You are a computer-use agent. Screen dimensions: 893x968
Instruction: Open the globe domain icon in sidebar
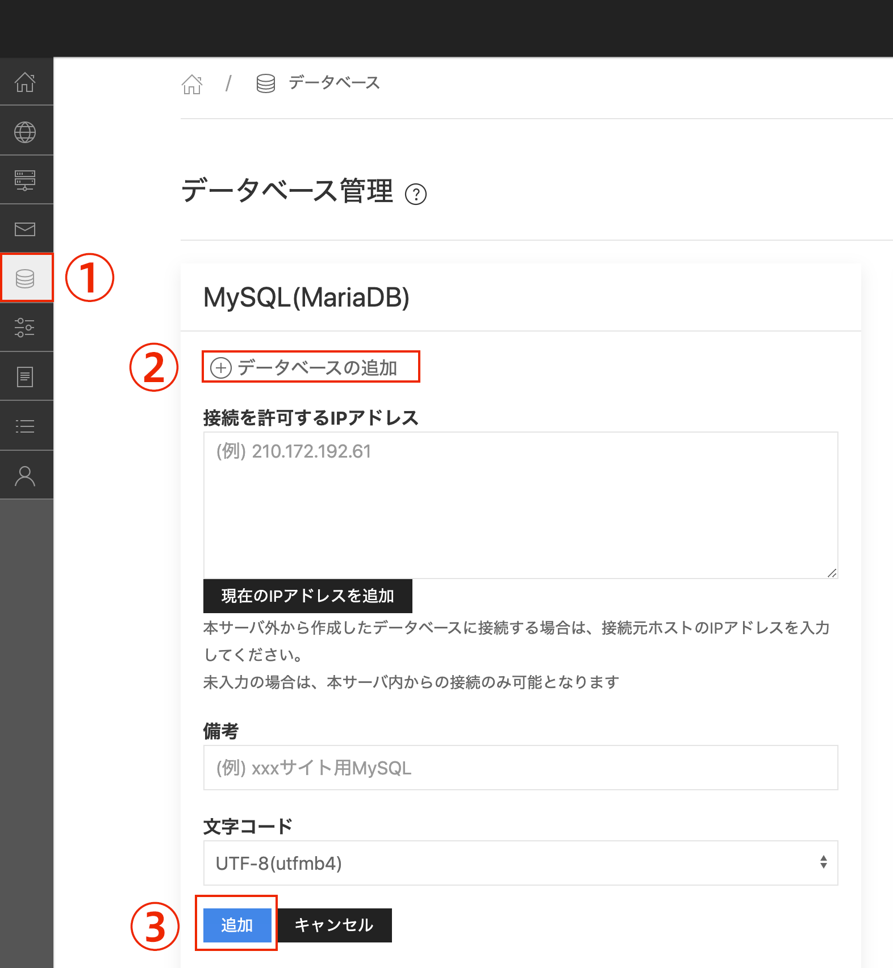[x=25, y=132]
